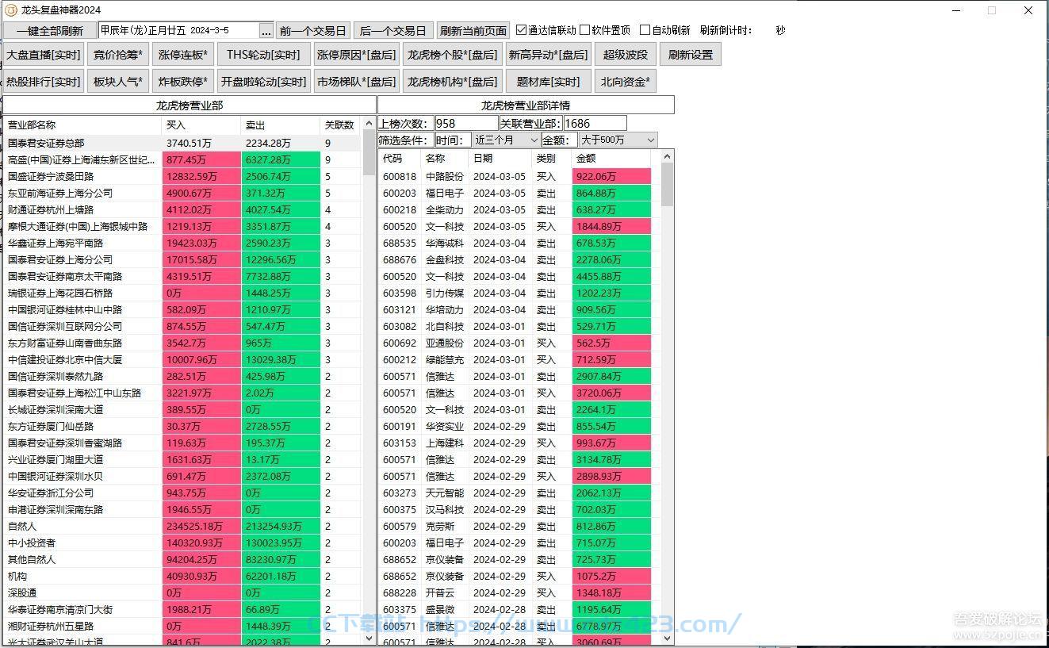1049x648 pixels.
Task: Open 北向资金* tab
Action: 626,81
